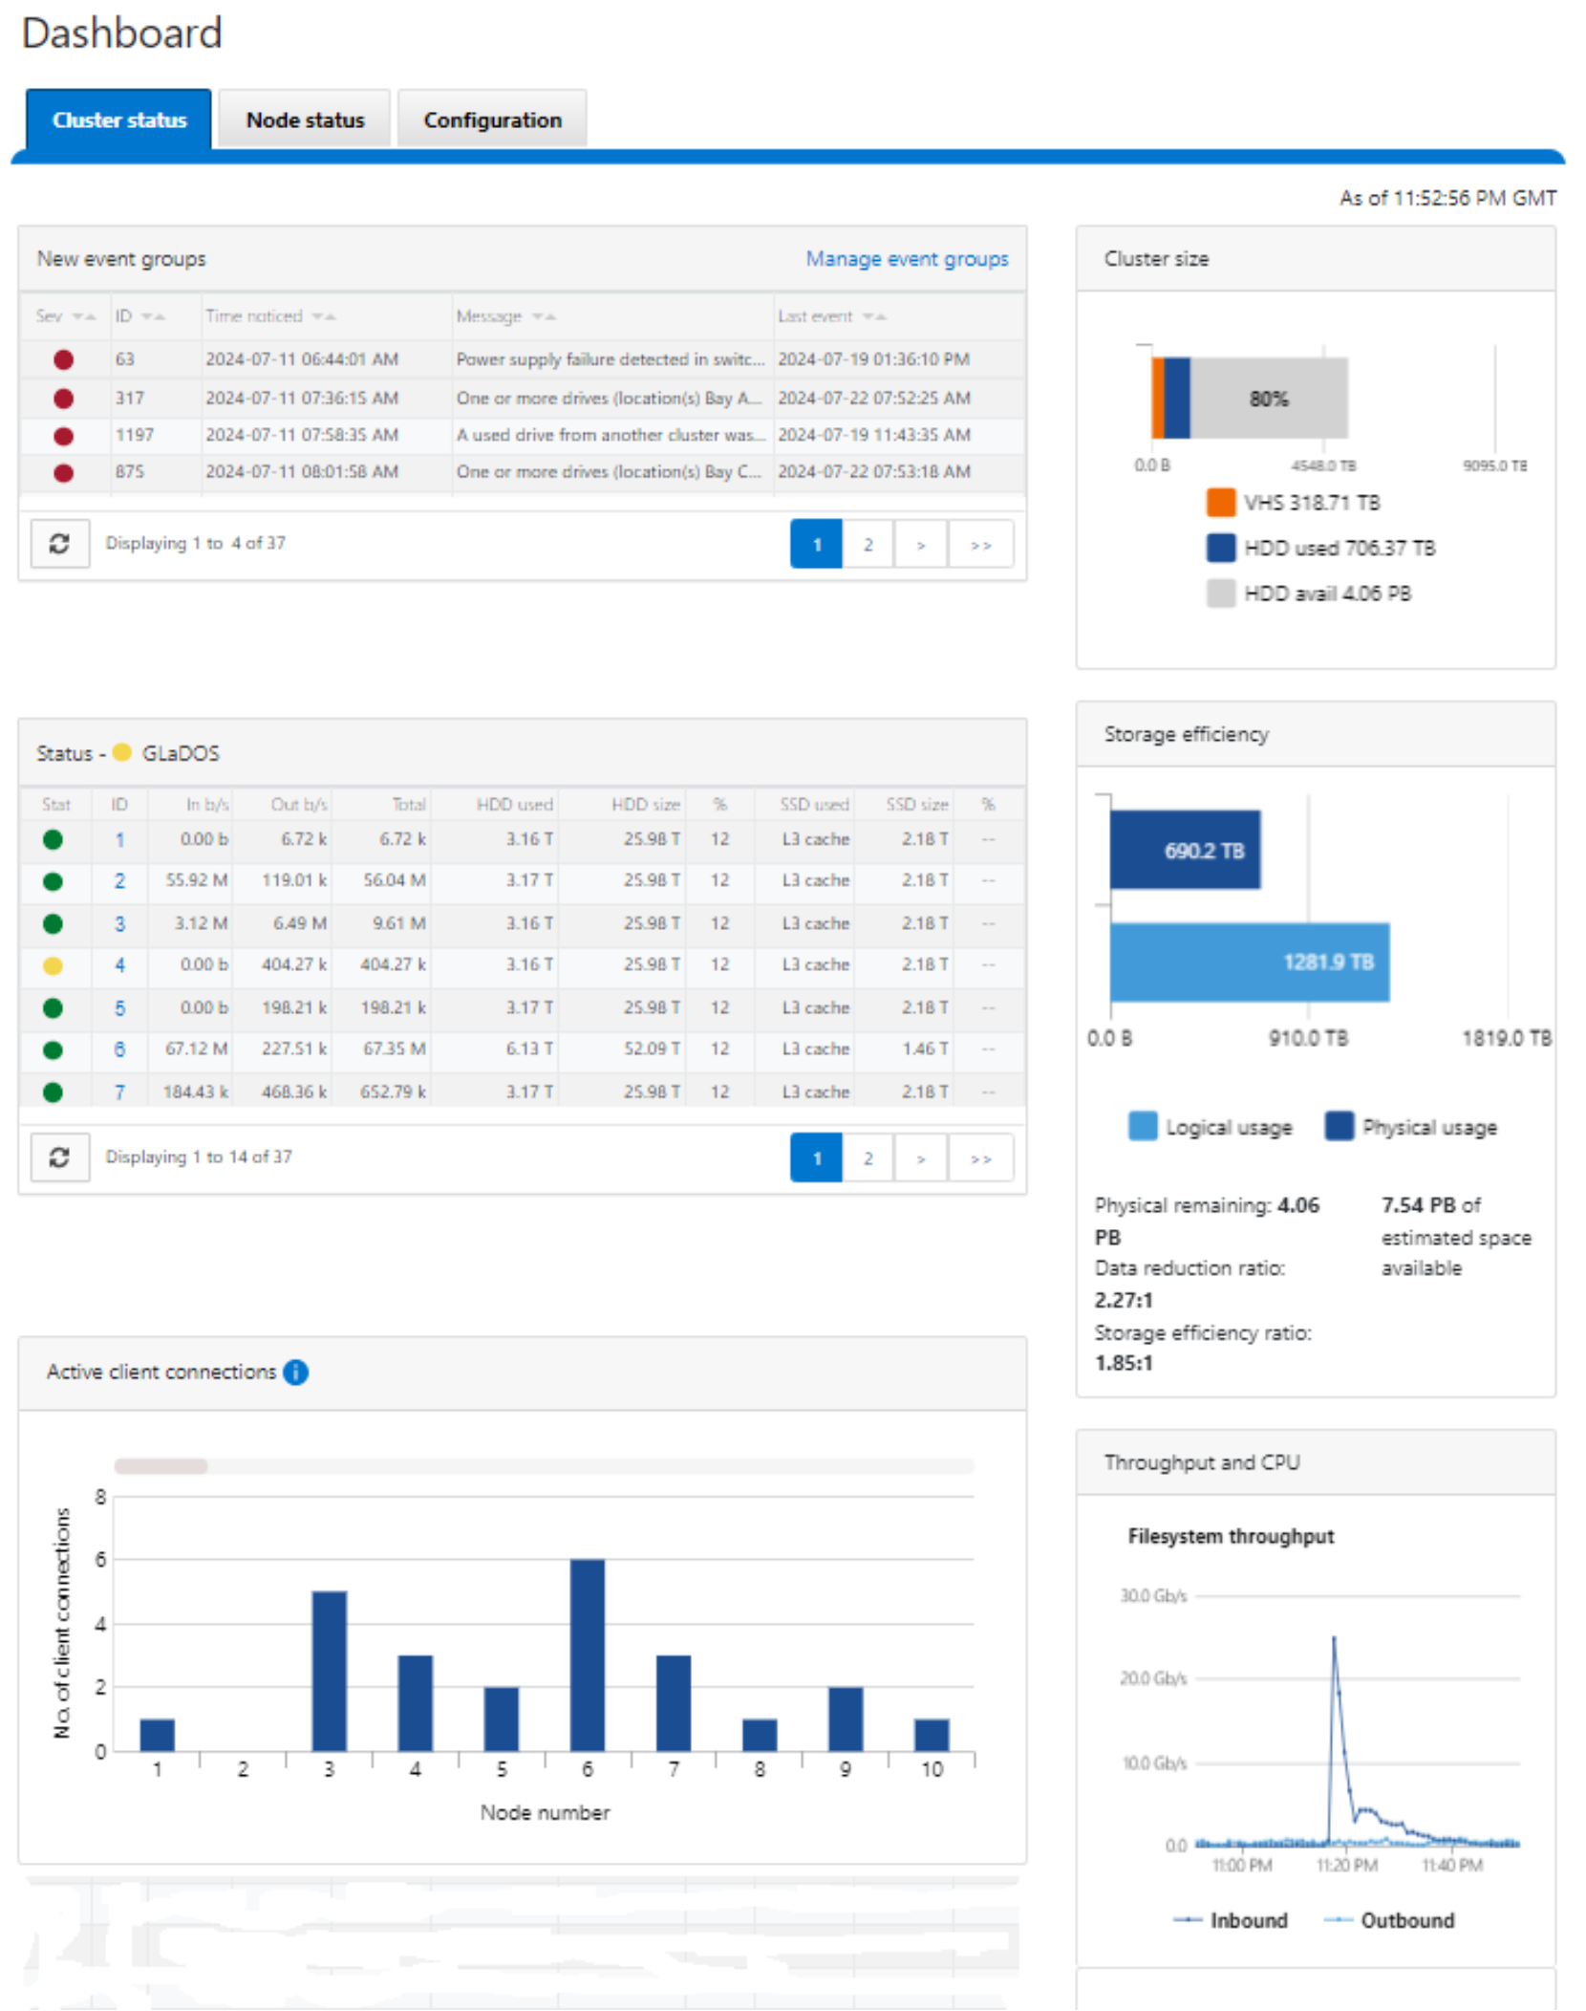Toggle Logical usage legend swatch
This screenshot has height=2011, width=1586.
tap(1143, 1126)
